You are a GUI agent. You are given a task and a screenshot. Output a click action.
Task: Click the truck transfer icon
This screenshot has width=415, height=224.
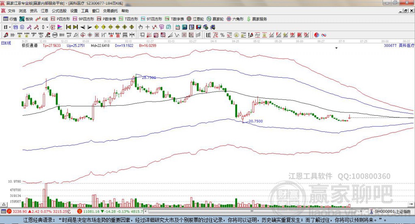click(212, 27)
